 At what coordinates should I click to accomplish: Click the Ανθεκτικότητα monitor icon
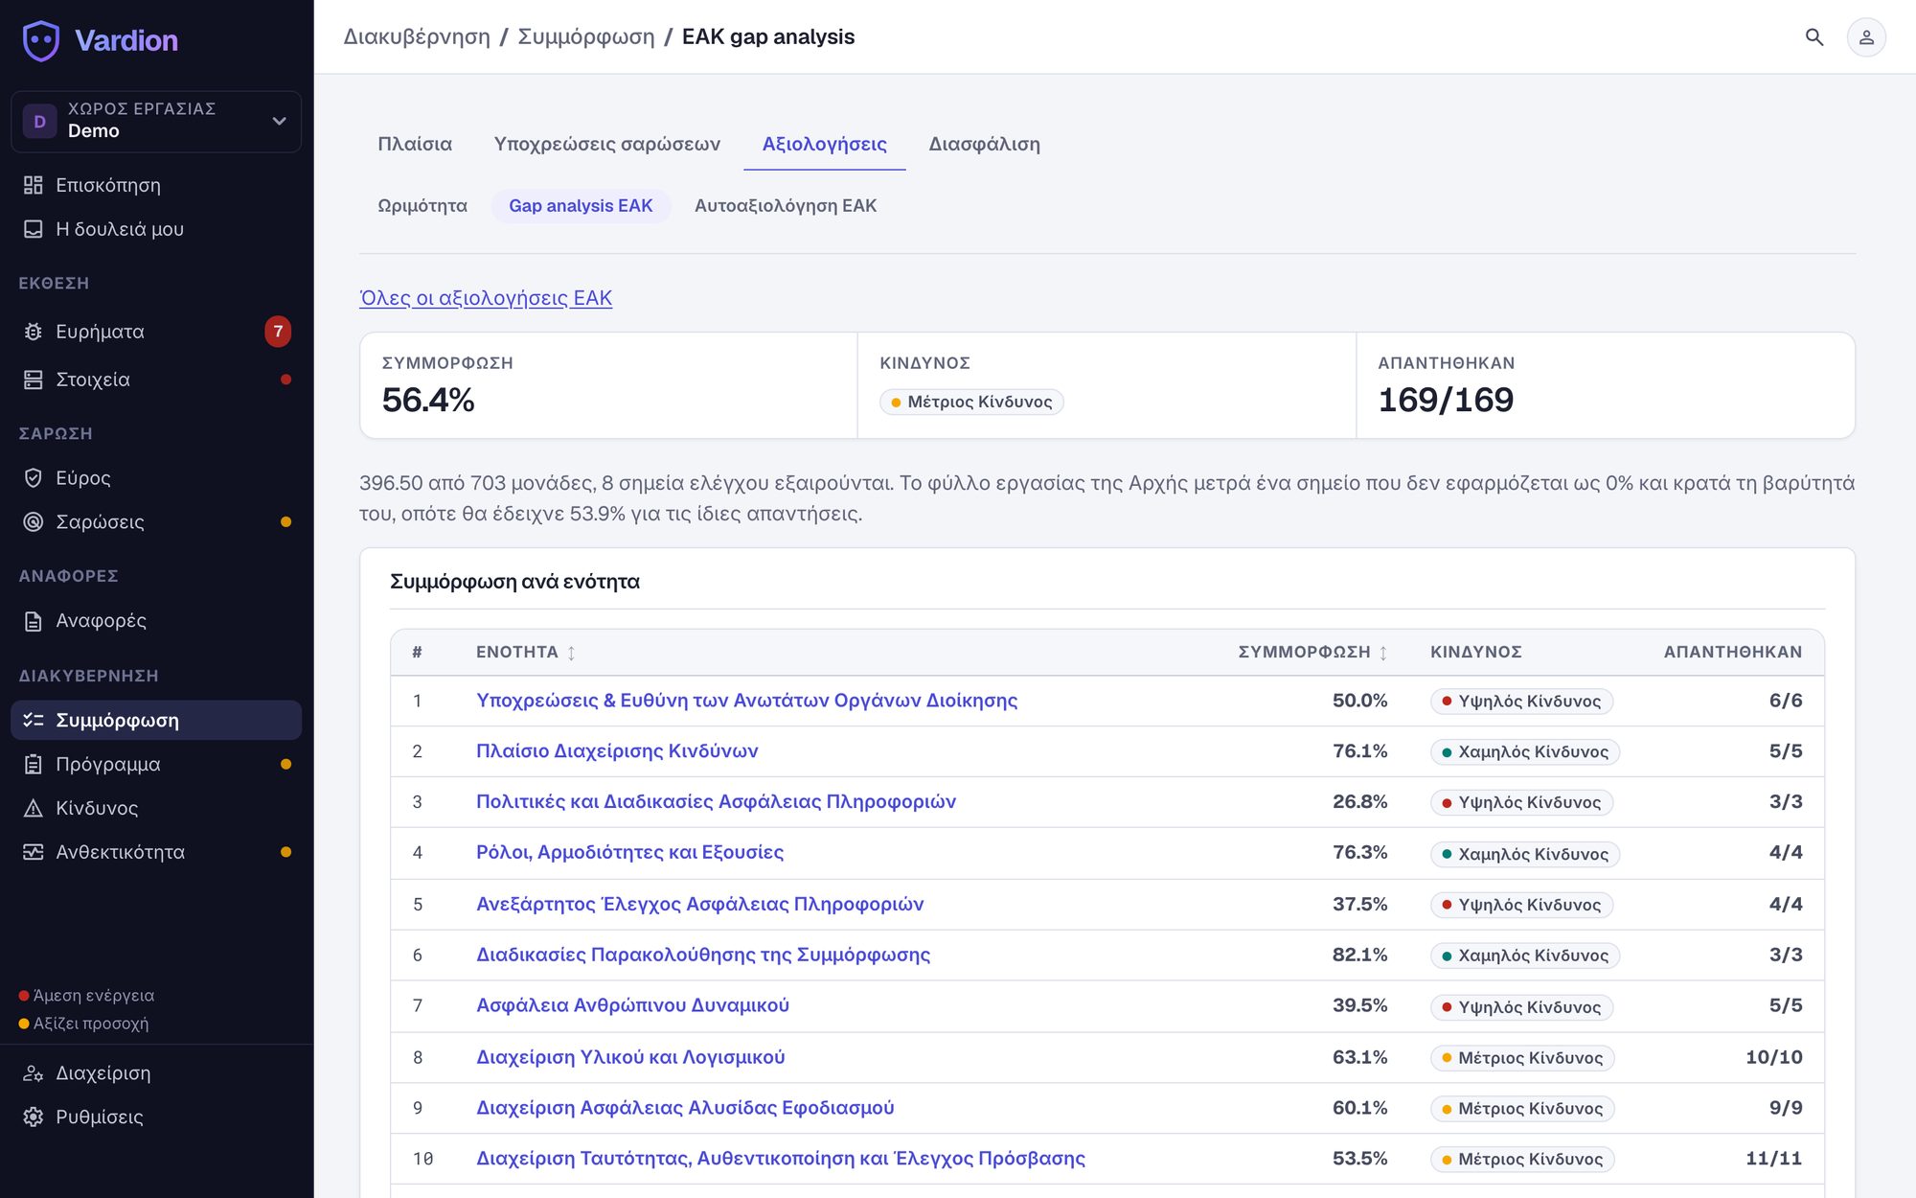coord(34,852)
